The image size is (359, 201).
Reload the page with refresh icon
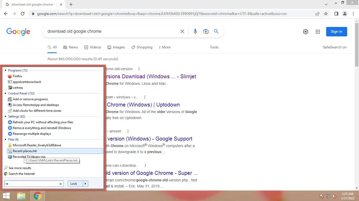(x=23, y=14)
